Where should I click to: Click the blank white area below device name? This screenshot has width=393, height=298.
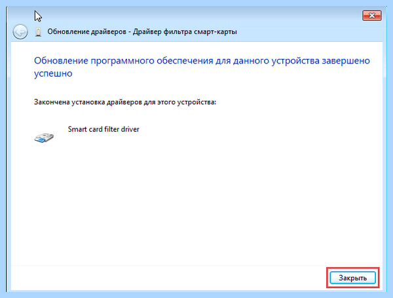pyautogui.click(x=196, y=200)
